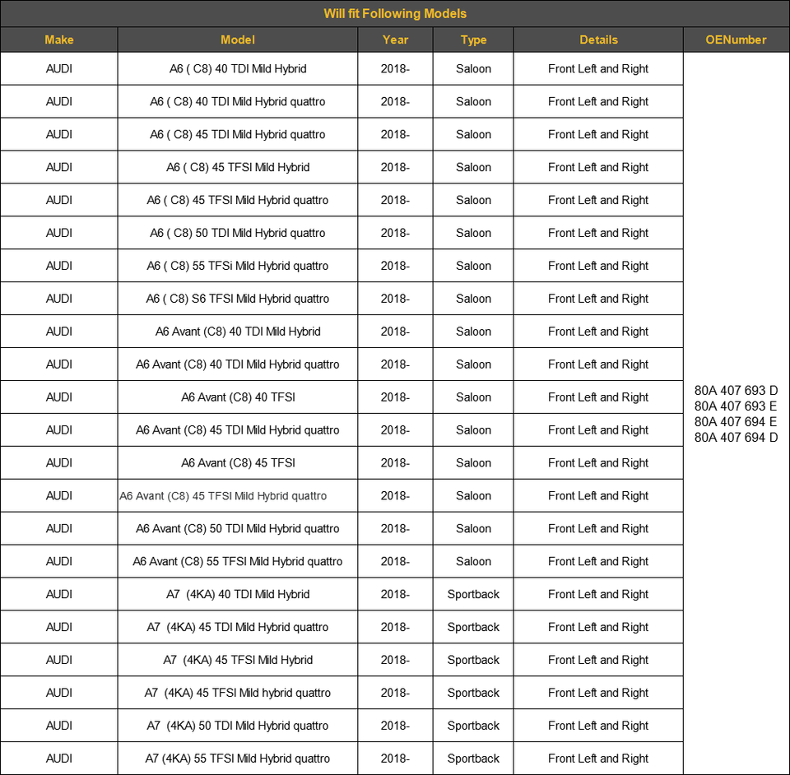Screen dimensions: 790x775
Task: Click Sportback type in A7 45 TFSI Mild Hybrid row
Action: point(473,660)
